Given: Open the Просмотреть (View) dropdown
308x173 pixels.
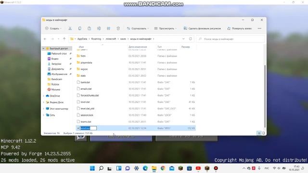Looking at the screenshot, I should 166,28.
